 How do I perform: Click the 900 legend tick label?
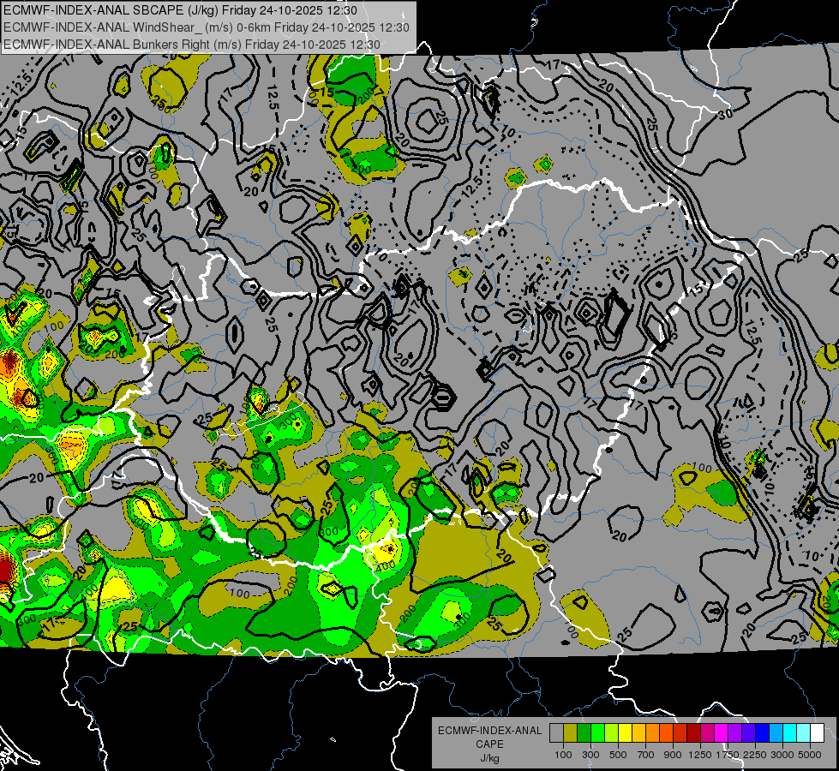(673, 755)
